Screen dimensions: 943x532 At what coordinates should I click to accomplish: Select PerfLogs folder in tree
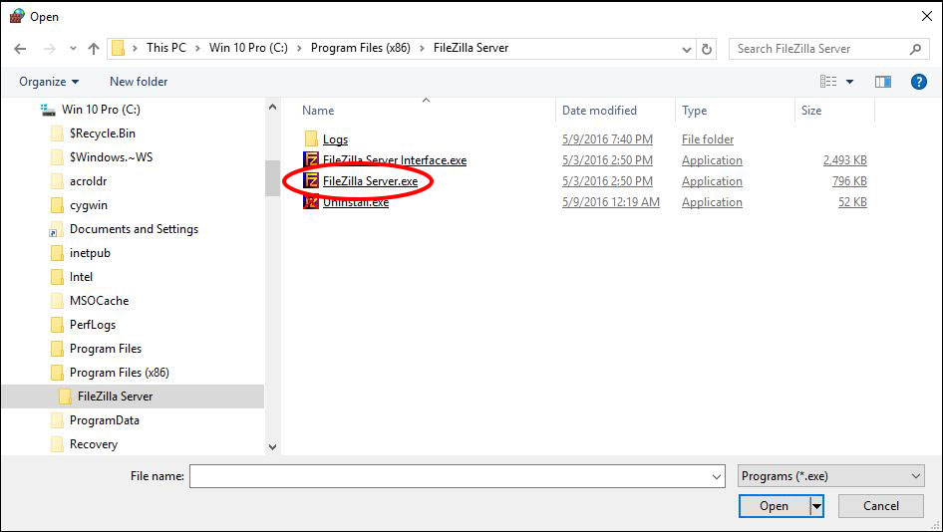(93, 325)
